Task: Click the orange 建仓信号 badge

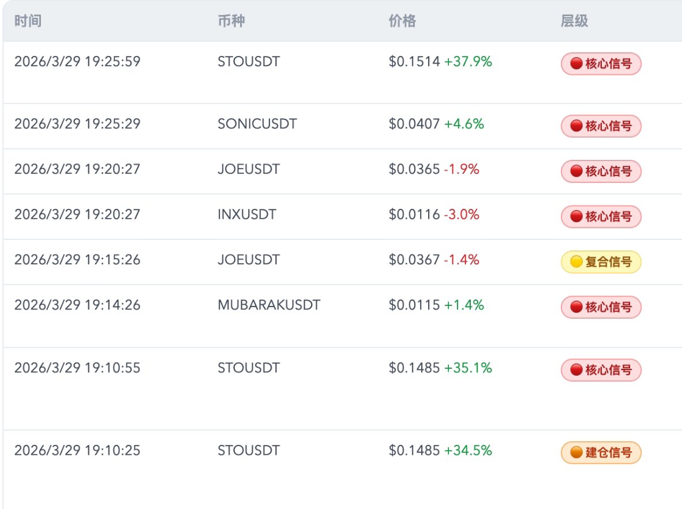Action: pos(601,452)
